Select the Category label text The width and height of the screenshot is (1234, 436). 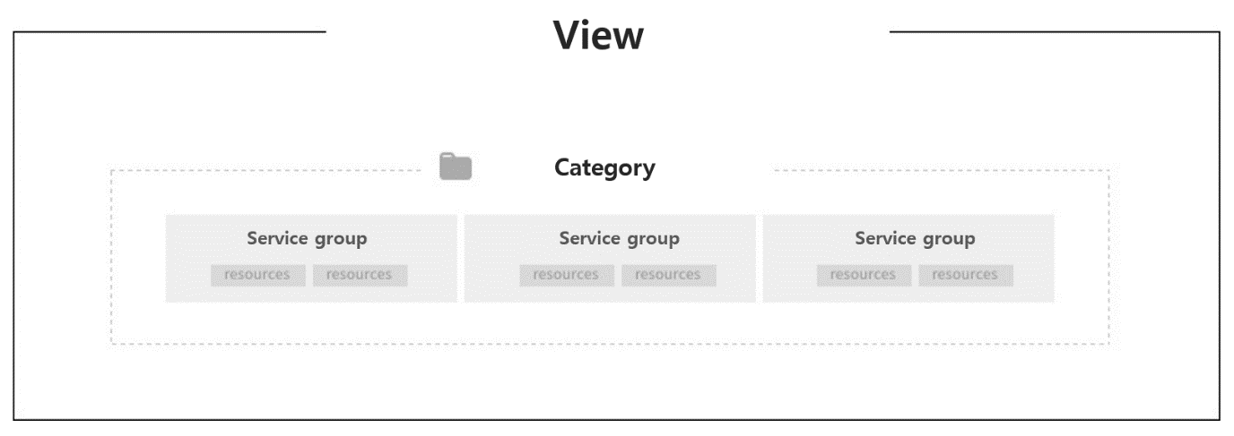pos(604,167)
